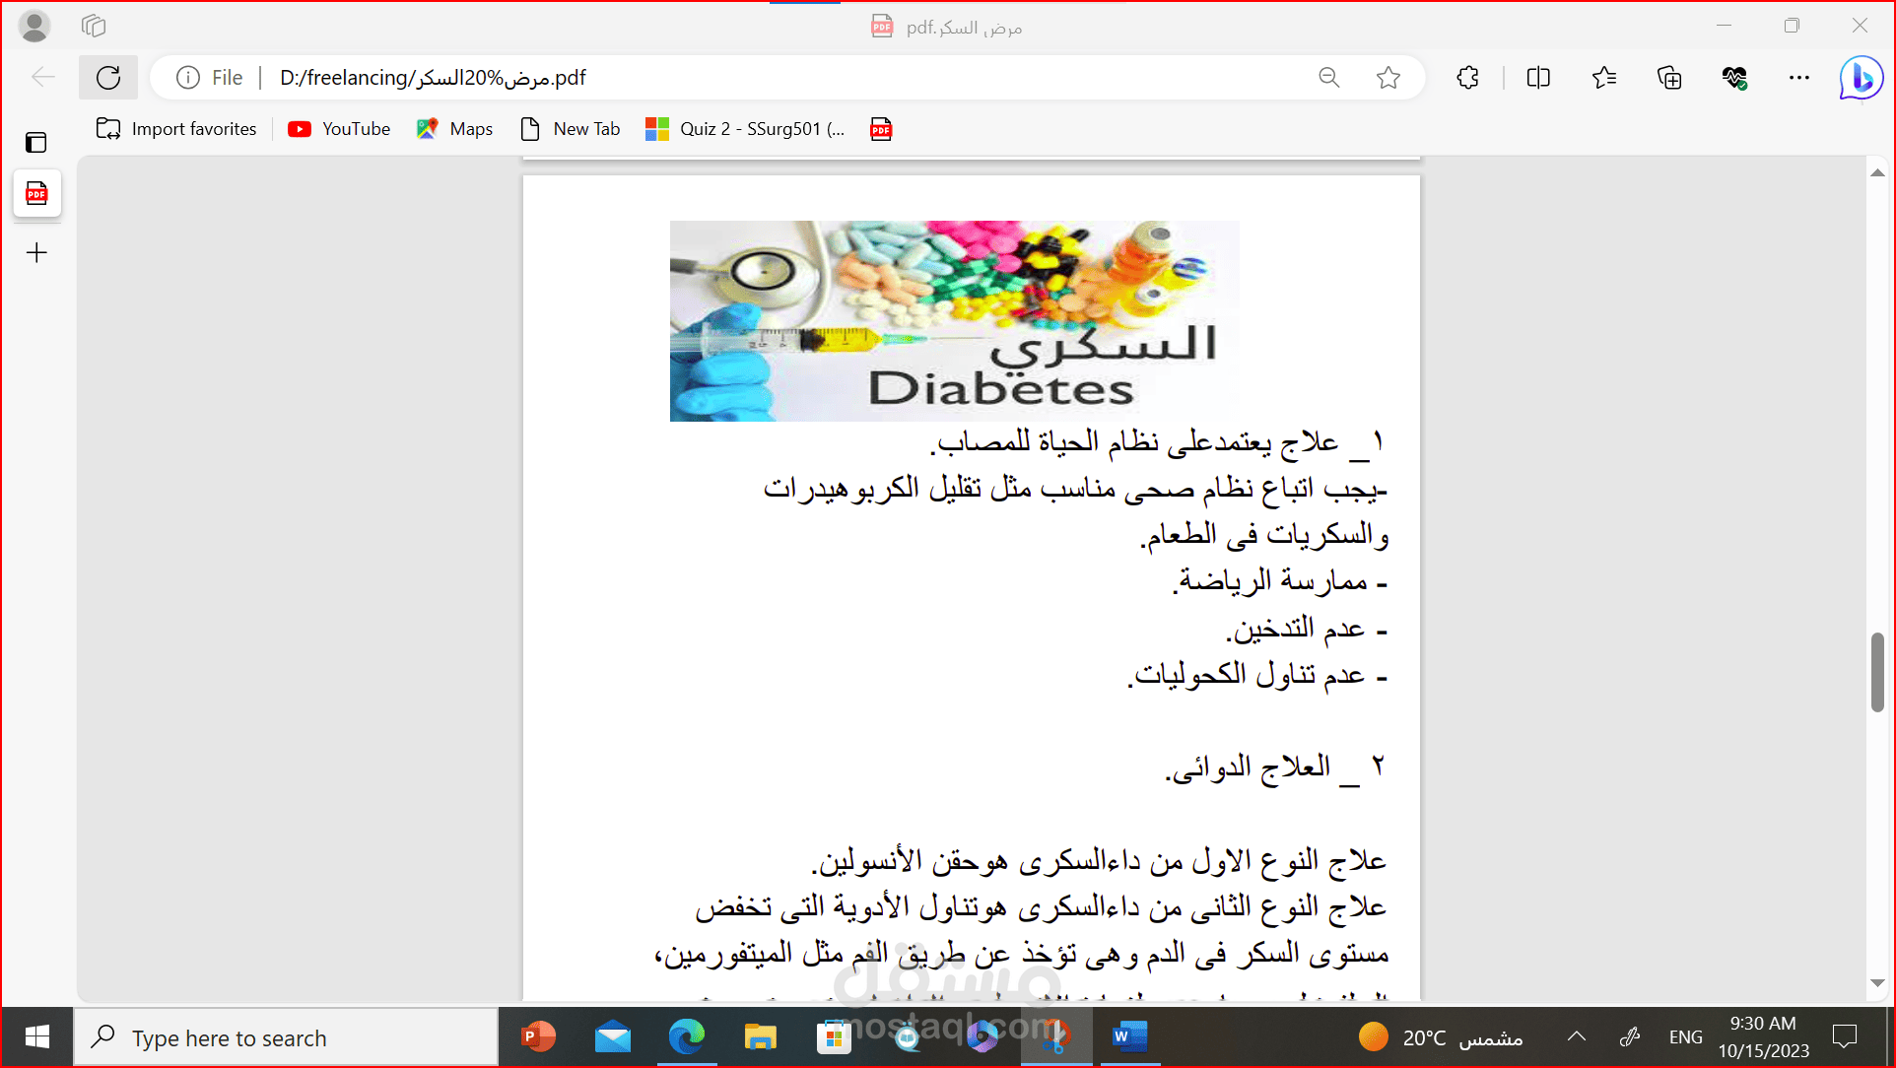
Task: Click the line 'ممارسة الرياضة'
Action: tap(1280, 582)
